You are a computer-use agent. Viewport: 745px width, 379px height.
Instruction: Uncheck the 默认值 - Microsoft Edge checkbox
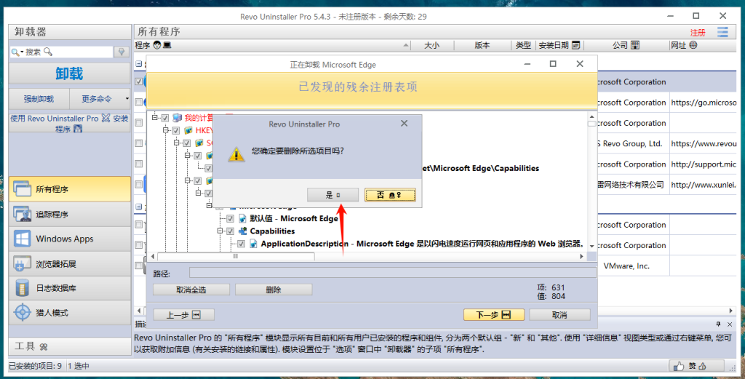coord(231,218)
